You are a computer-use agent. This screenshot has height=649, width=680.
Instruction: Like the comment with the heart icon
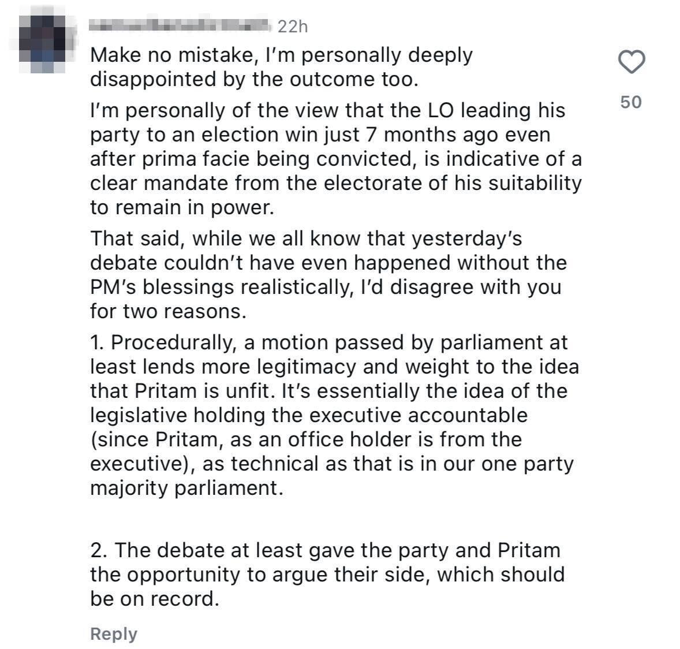coord(631,62)
